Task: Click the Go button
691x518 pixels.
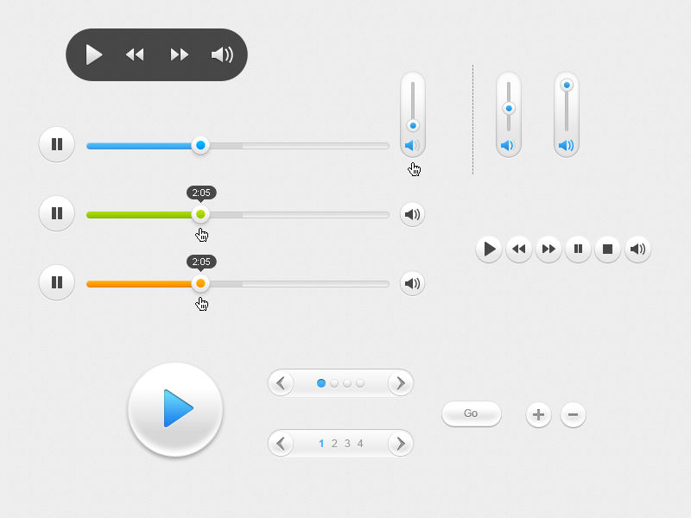Action: coord(472,414)
